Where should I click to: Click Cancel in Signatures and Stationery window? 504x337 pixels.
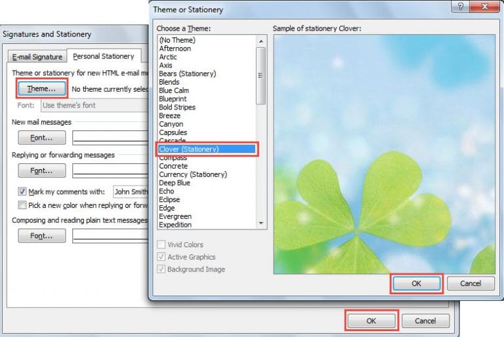425,321
